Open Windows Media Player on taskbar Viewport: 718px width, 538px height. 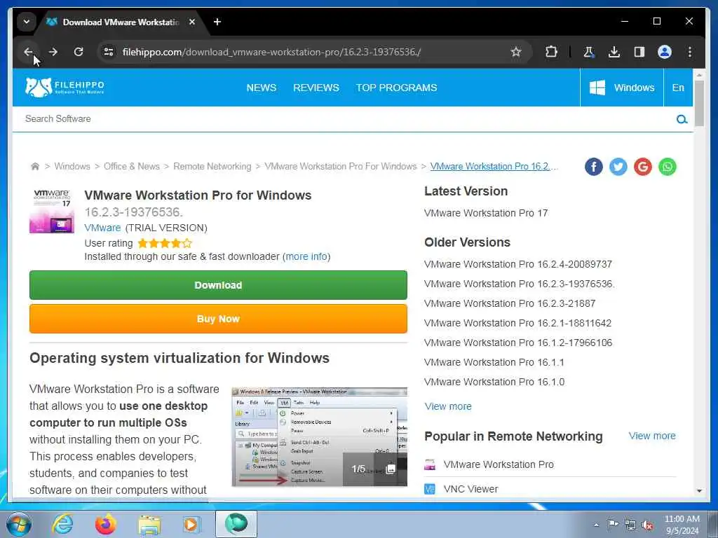coord(191,525)
